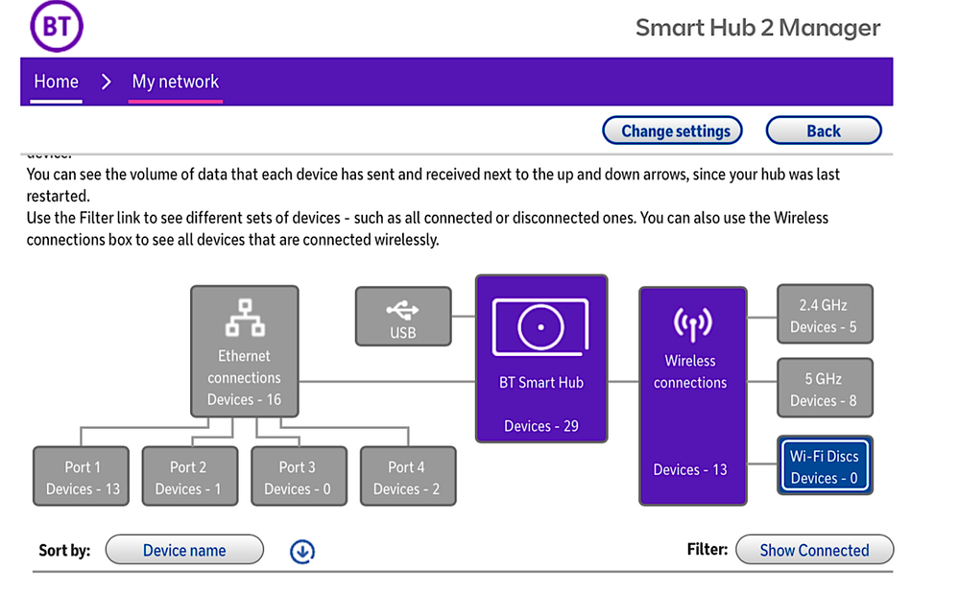
Task: Open the Sort by Device name dropdown
Action: [184, 550]
